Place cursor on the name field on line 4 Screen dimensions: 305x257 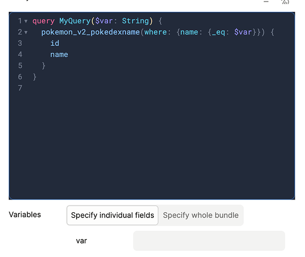tap(59, 54)
